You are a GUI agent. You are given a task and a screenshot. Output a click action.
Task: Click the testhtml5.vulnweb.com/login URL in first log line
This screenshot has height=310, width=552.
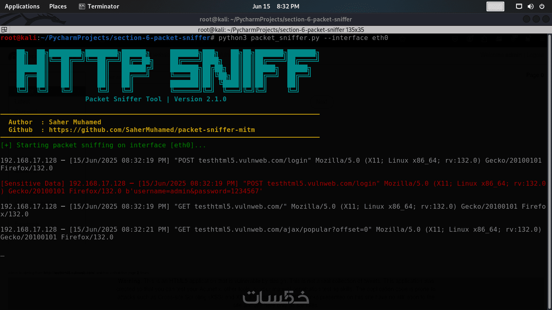click(253, 161)
